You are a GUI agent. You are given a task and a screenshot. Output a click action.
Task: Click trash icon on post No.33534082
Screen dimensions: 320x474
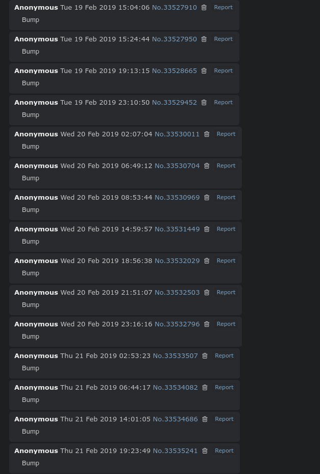point(205,388)
